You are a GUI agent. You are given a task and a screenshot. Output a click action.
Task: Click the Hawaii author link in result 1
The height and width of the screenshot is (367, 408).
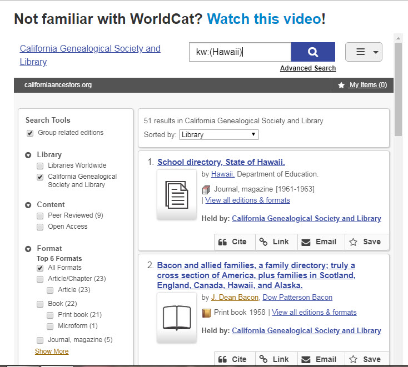click(223, 174)
